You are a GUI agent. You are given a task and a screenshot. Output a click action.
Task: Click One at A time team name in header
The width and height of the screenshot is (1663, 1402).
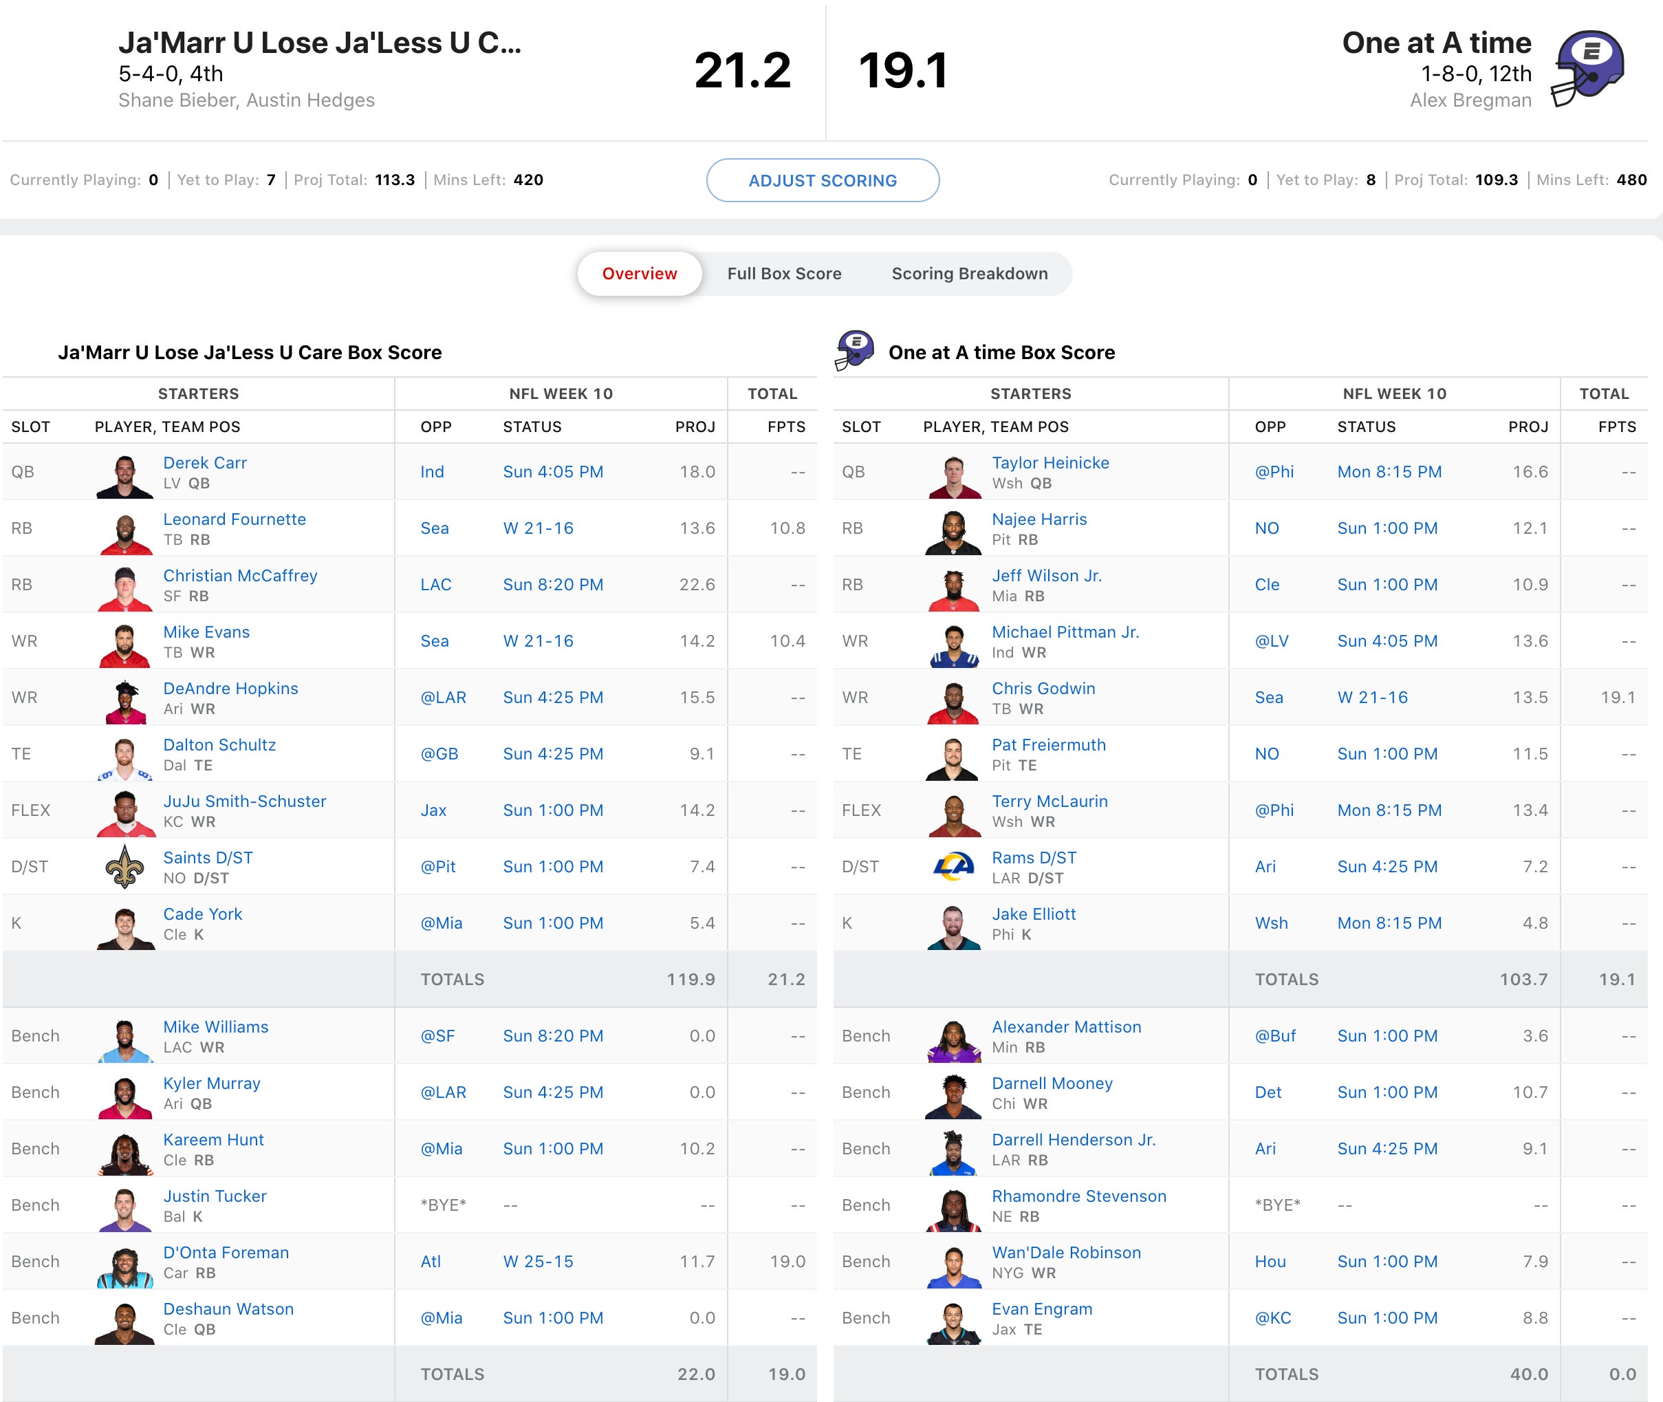(1436, 43)
